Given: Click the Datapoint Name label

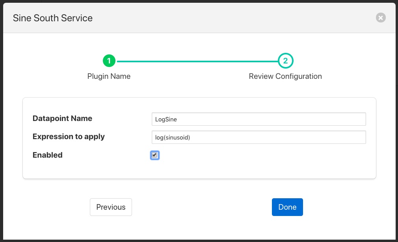Looking at the screenshot, I should 62,118.
